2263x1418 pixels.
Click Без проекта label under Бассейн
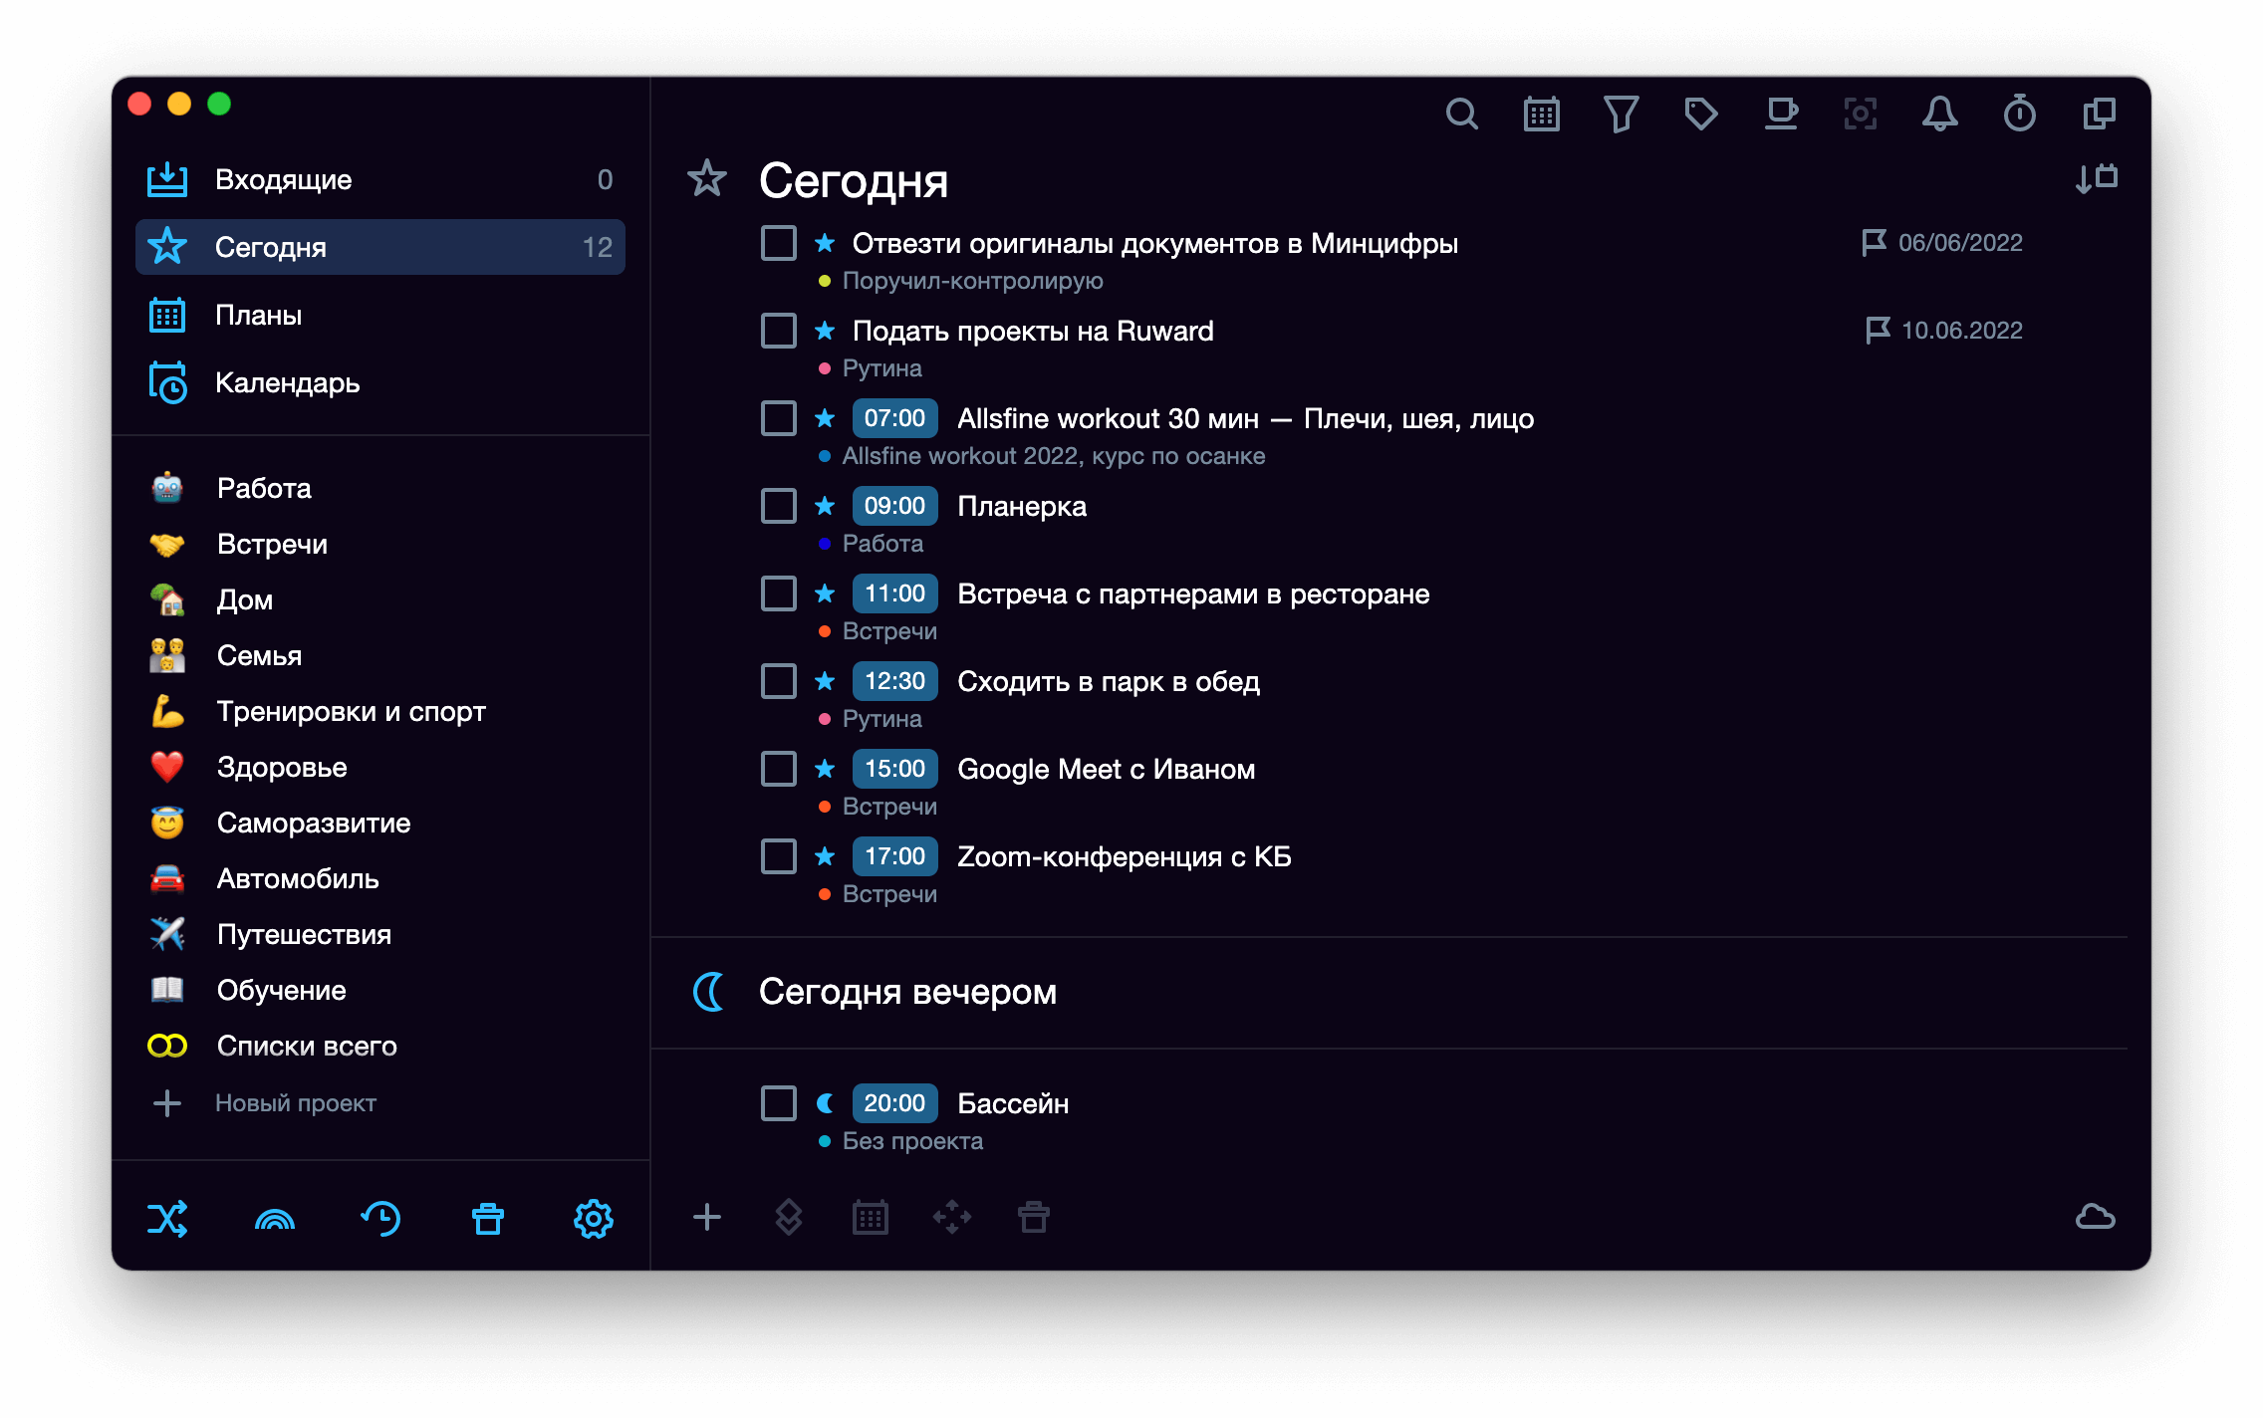[912, 1141]
